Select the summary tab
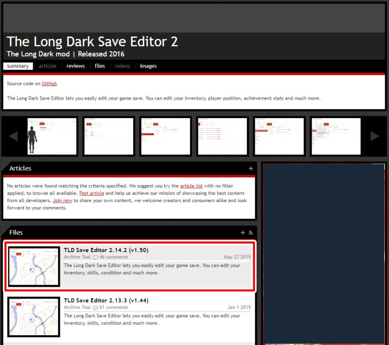Screen dimensions: 389x345 pos(18,66)
